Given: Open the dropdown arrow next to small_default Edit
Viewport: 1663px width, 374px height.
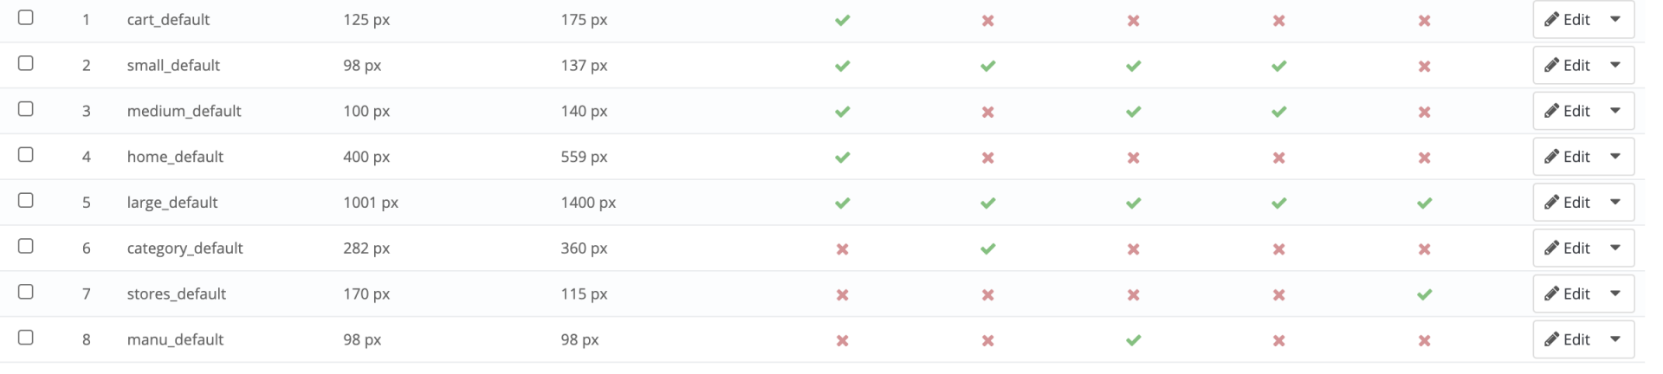Looking at the screenshot, I should coord(1615,65).
